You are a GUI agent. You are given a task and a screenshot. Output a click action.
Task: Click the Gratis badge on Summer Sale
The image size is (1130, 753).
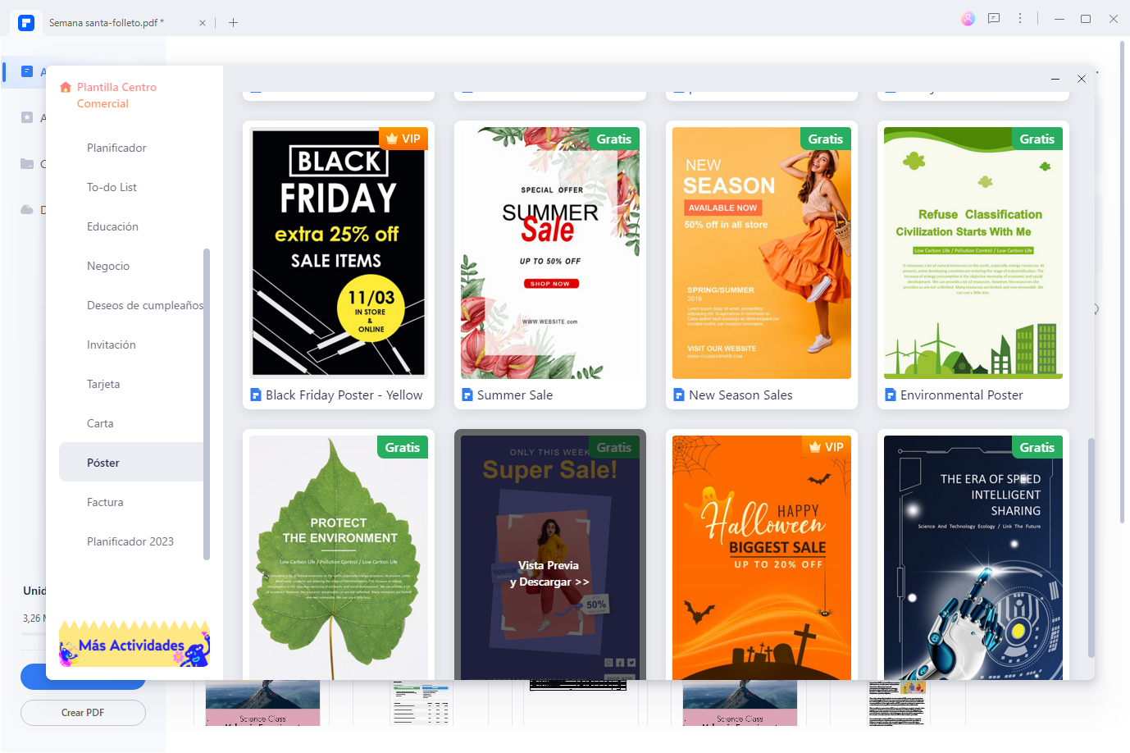(614, 139)
